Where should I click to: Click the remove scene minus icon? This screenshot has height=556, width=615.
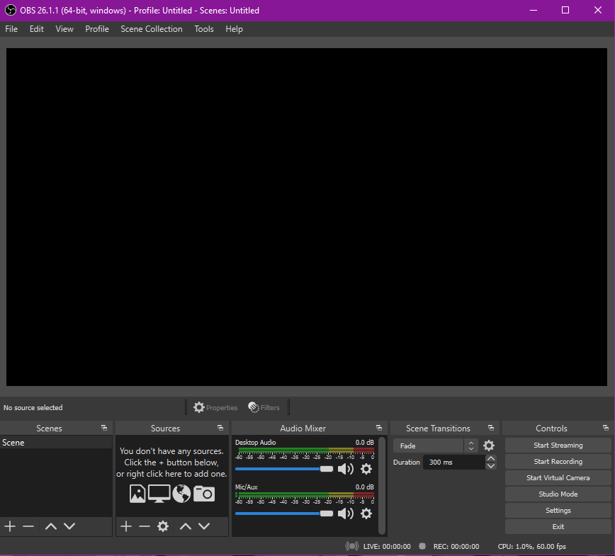point(28,526)
